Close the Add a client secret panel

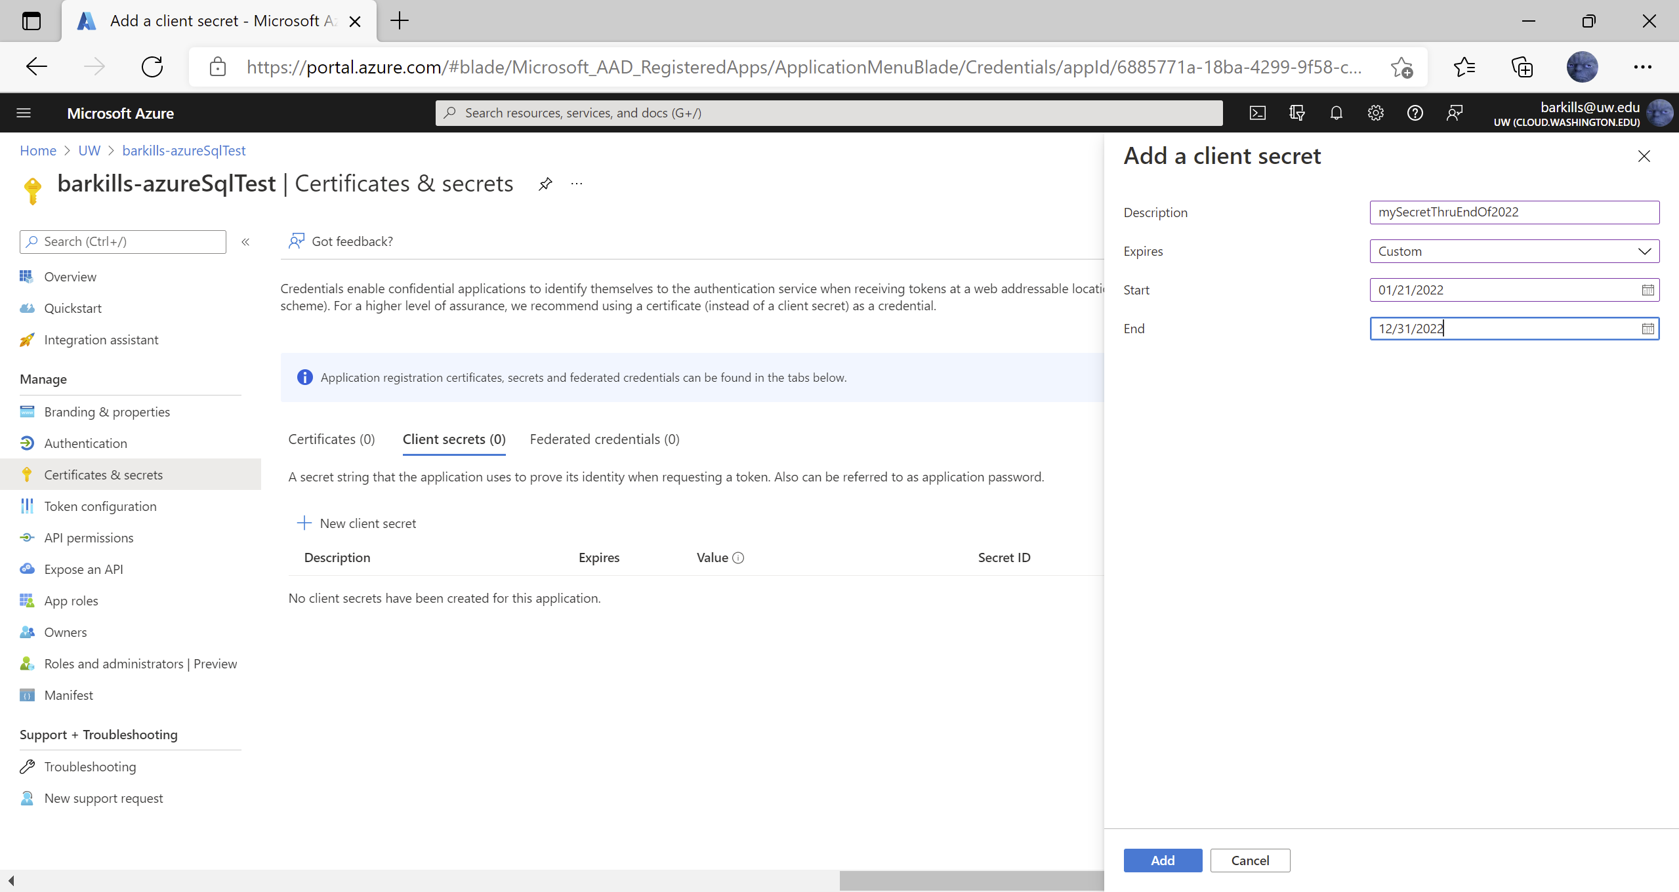[x=1644, y=156]
